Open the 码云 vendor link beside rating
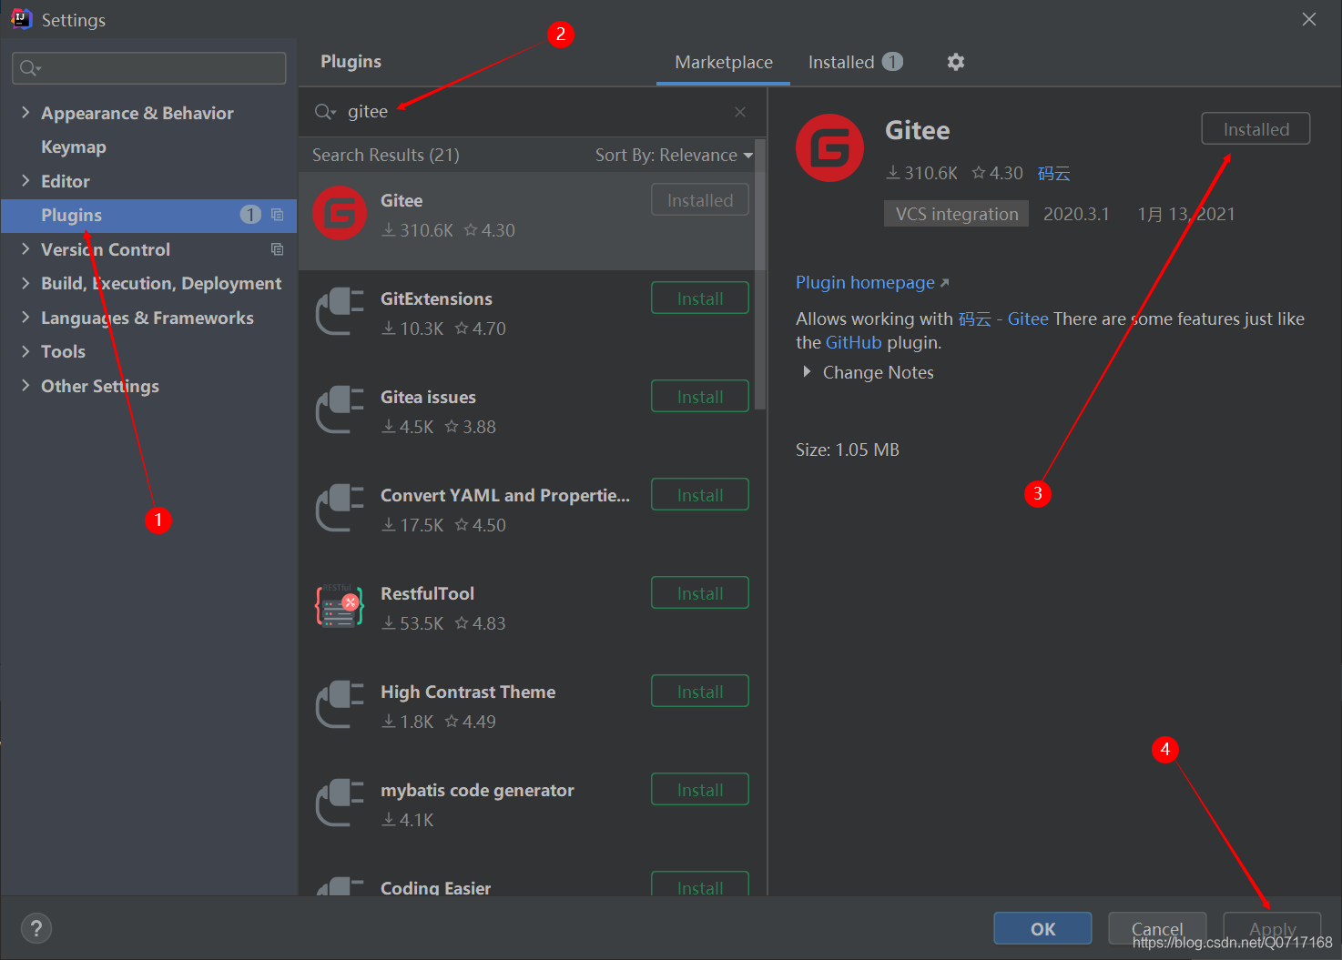 1053,173
